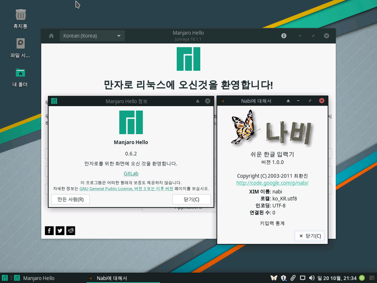Open the Facebook social icon

point(49,230)
